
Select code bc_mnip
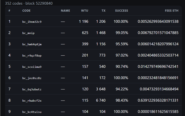coord(29,33)
